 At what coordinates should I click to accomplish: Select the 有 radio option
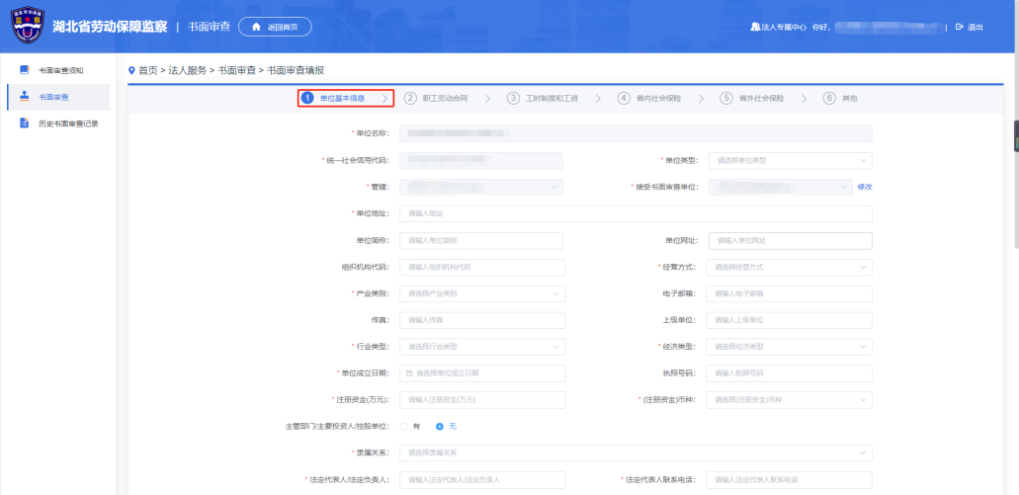[403, 426]
